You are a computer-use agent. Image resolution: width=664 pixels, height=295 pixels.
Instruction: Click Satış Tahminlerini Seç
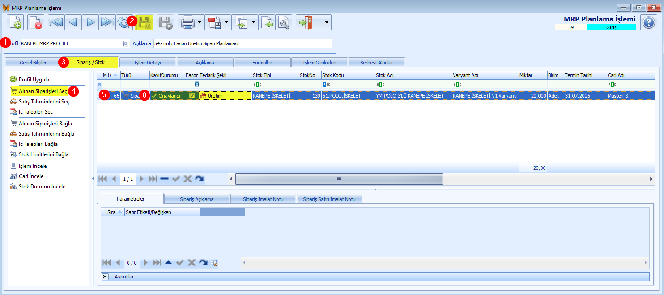pos(44,102)
